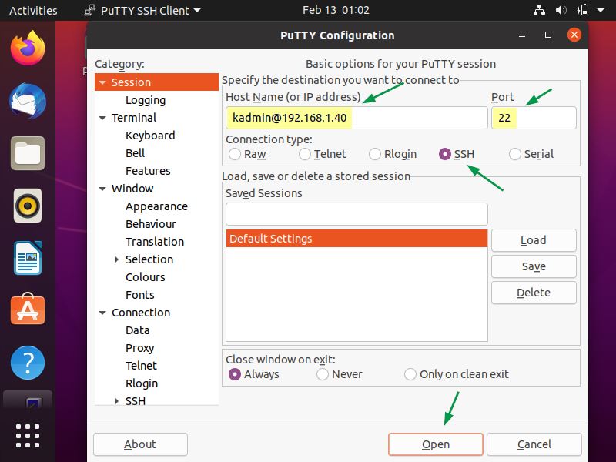Image resolution: width=616 pixels, height=462 pixels.
Task: Open Fonts settings in category tree
Action: click(x=140, y=295)
